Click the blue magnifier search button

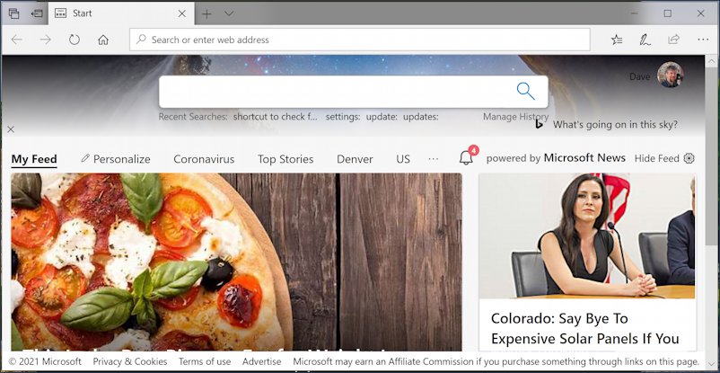[x=526, y=91]
